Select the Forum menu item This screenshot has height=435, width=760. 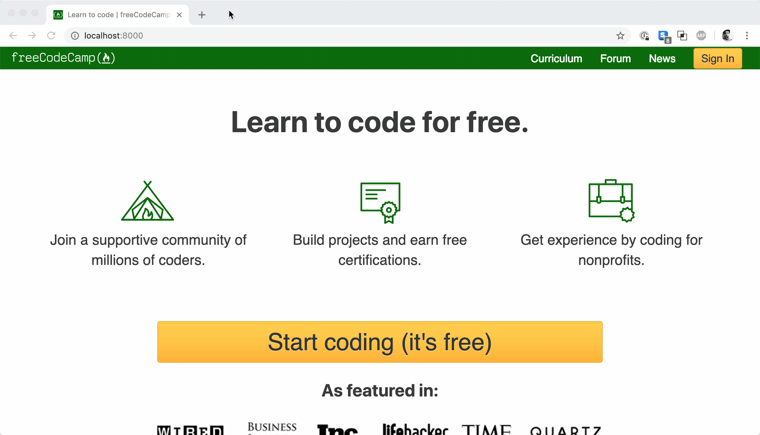(615, 58)
